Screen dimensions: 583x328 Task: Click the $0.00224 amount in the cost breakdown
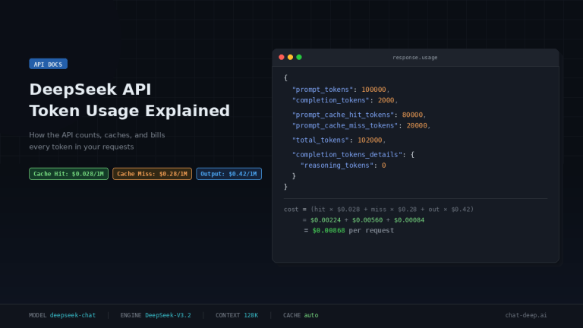(x=326, y=220)
